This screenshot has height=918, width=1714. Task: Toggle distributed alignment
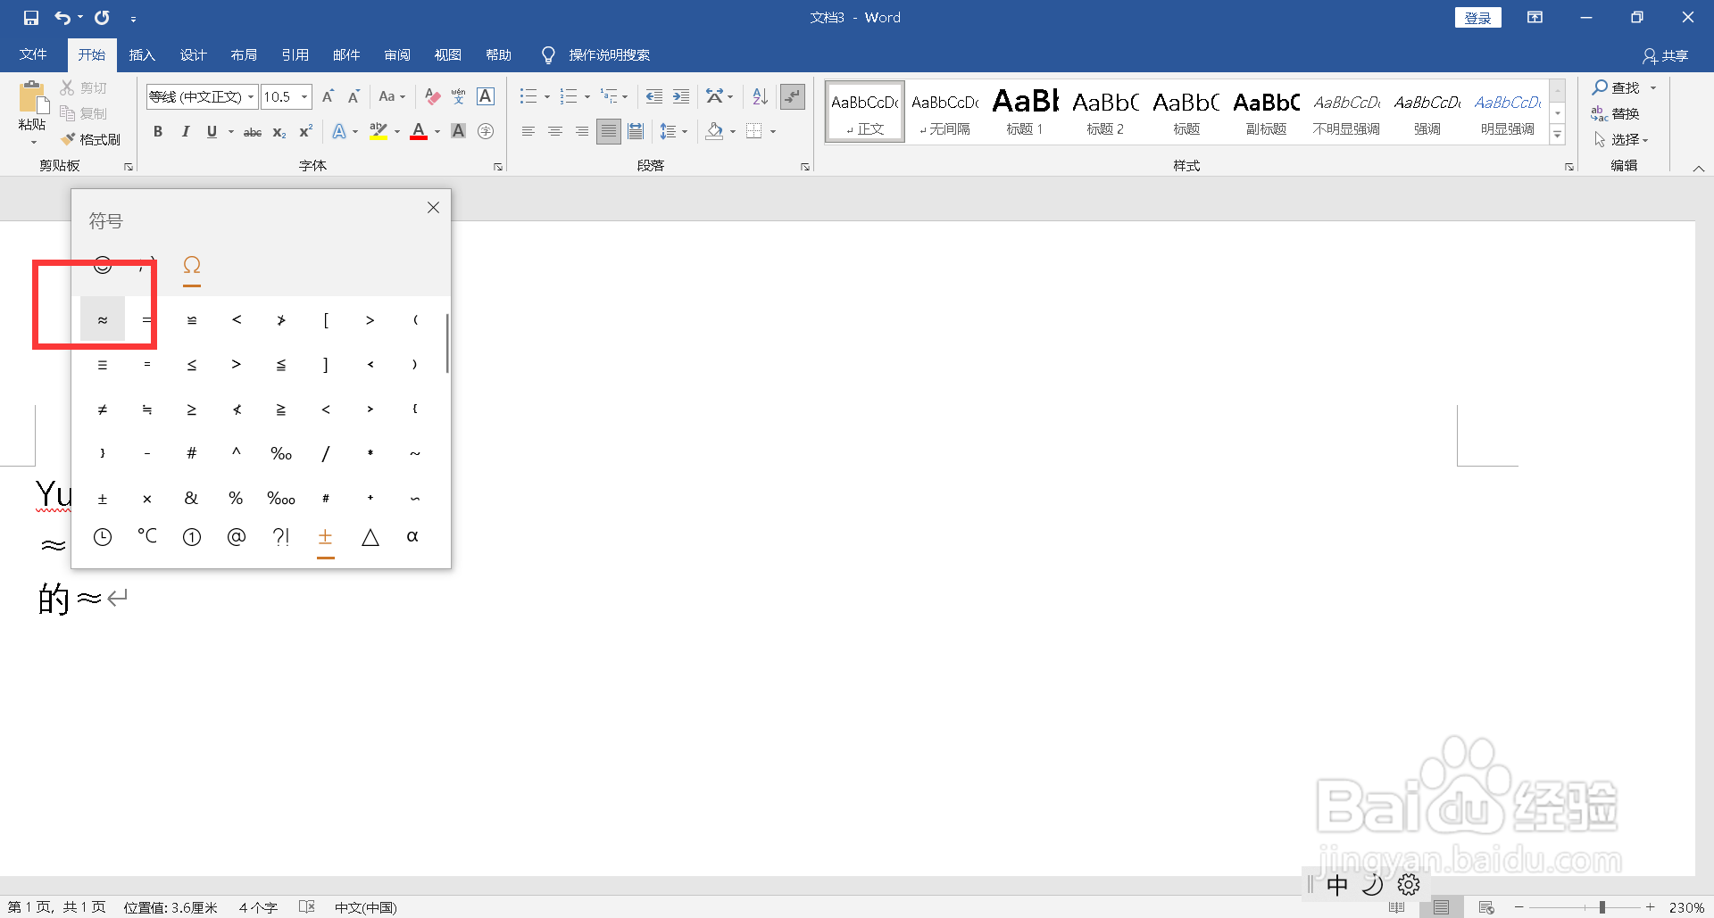(636, 132)
